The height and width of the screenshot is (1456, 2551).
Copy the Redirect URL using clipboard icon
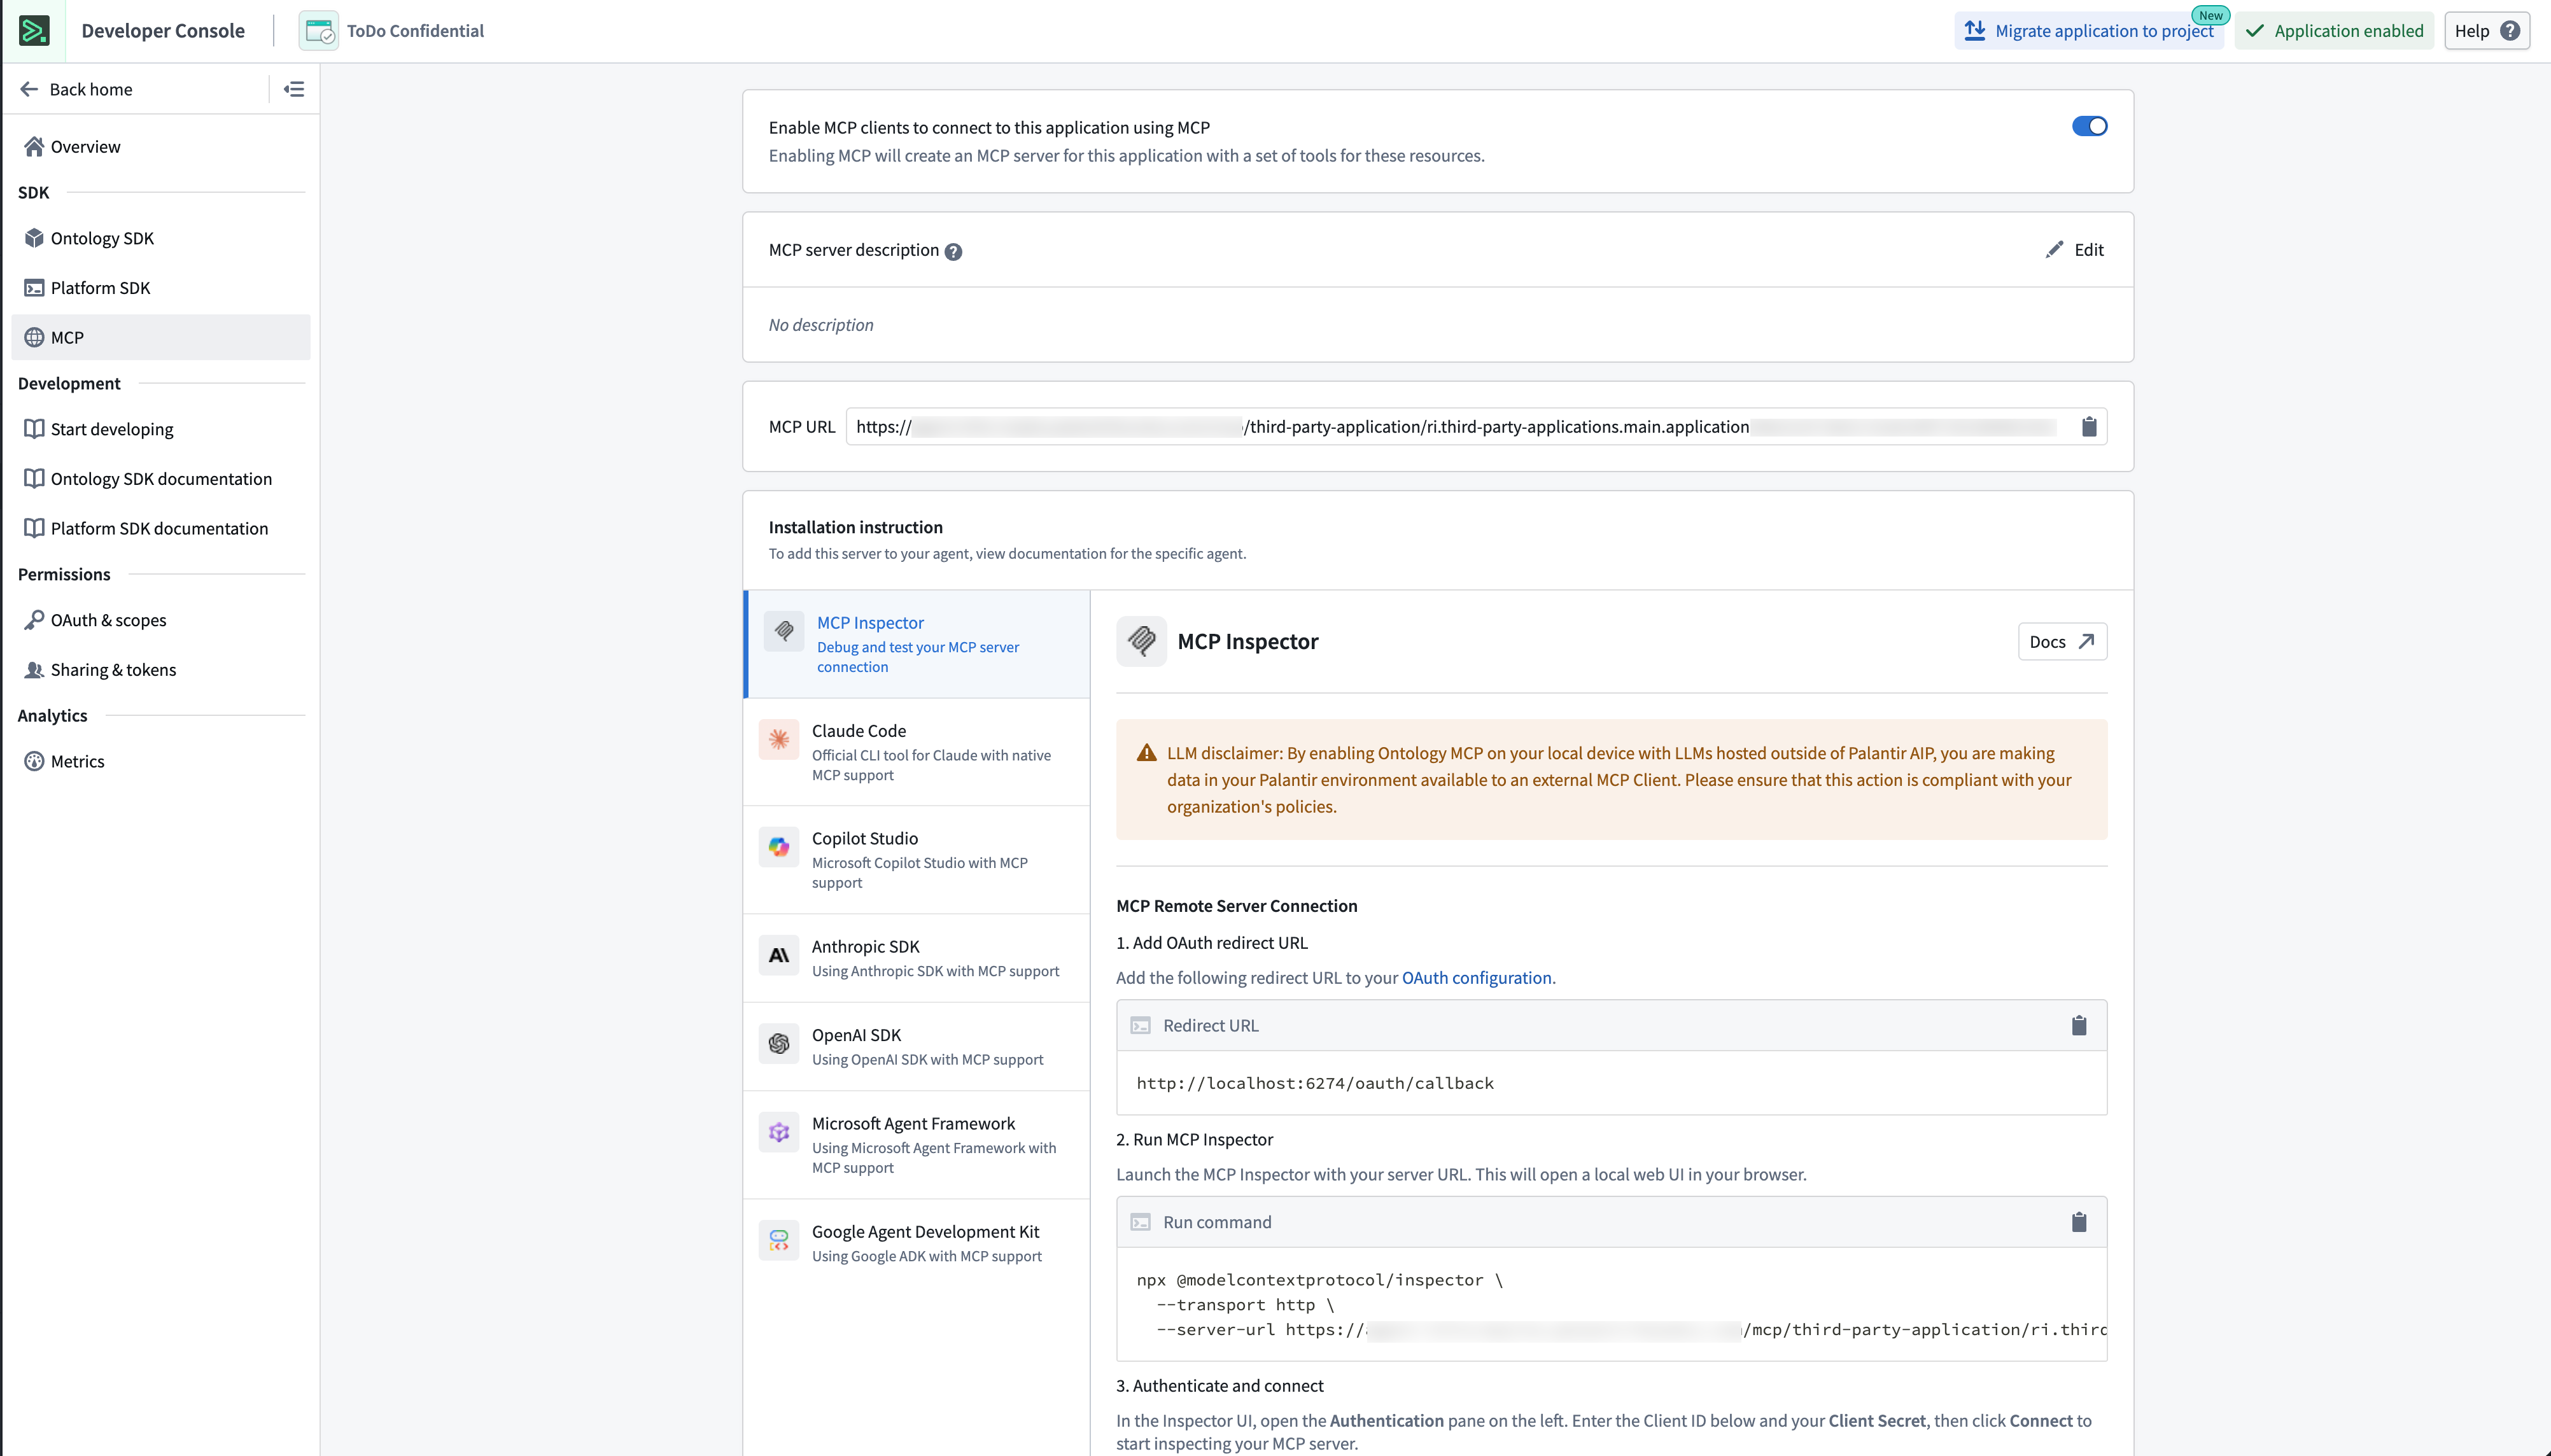[2079, 1025]
